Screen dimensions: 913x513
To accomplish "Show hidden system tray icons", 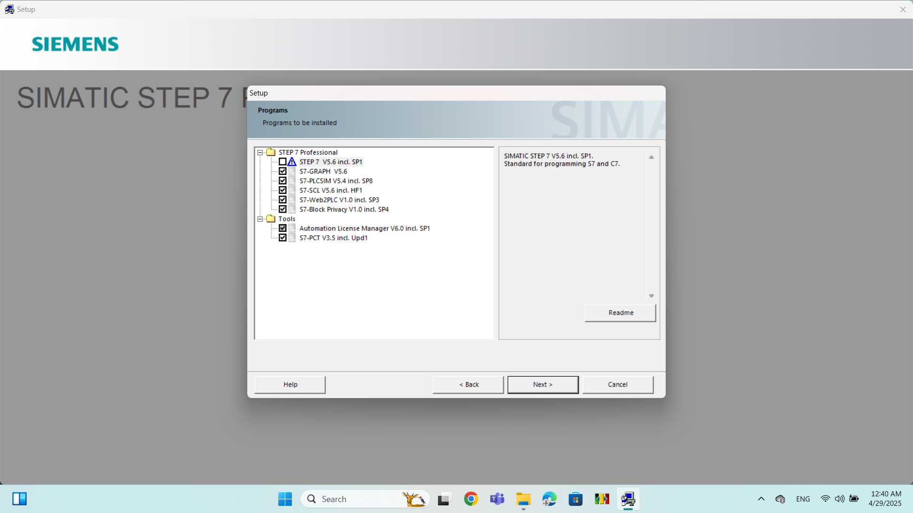I will pyautogui.click(x=761, y=499).
